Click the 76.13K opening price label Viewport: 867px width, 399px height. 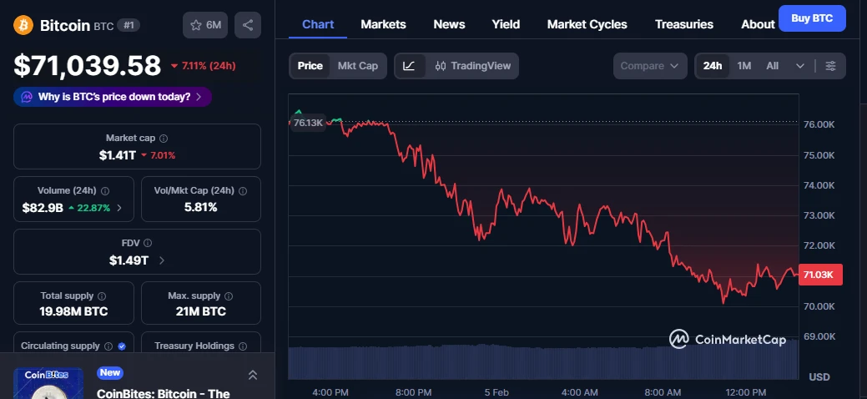coord(308,123)
